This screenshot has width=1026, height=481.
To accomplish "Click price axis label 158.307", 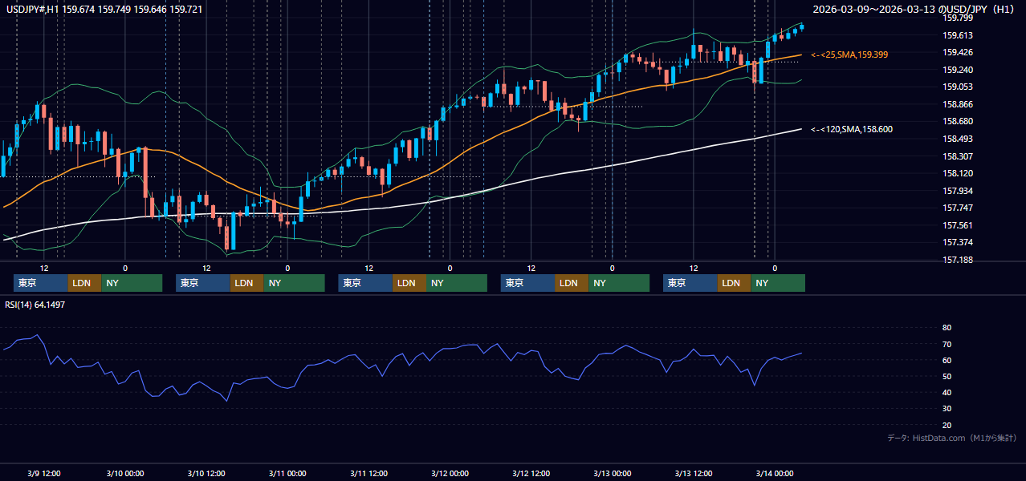I will pos(957,156).
